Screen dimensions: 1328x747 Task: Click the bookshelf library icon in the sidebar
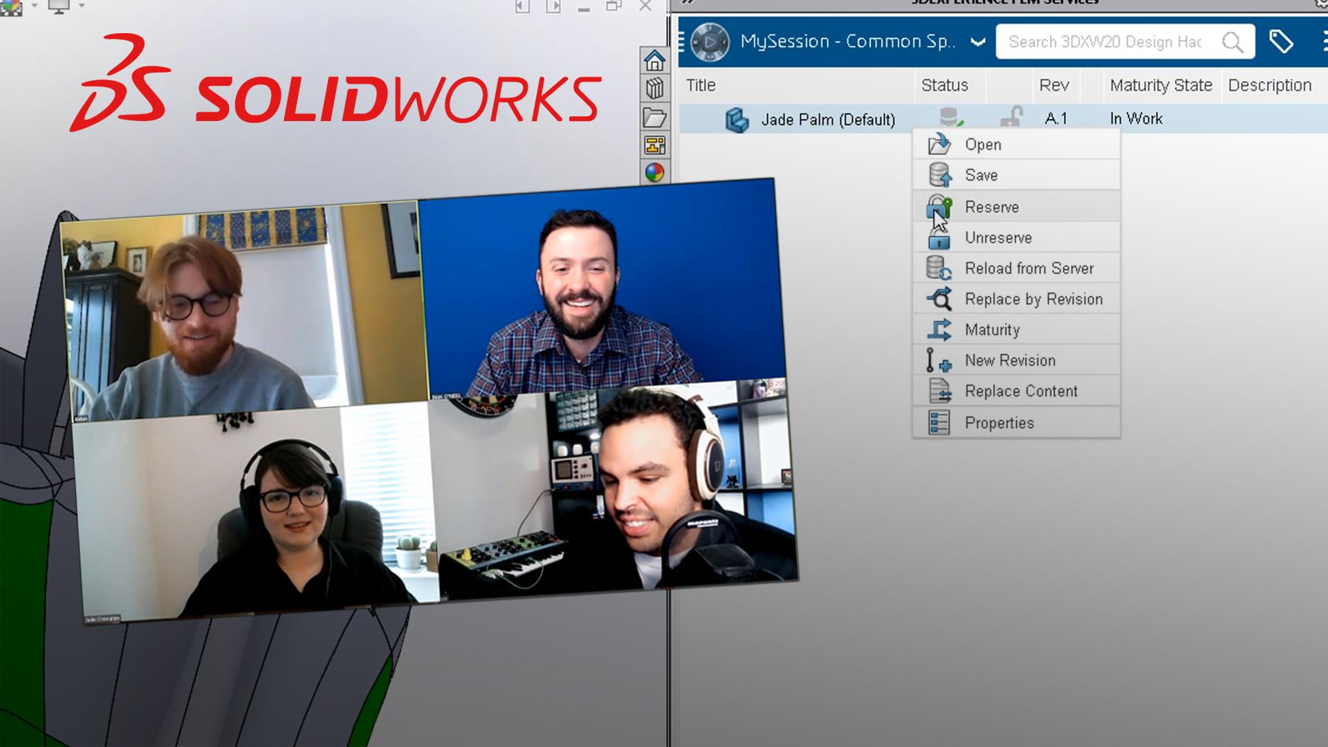(x=654, y=86)
